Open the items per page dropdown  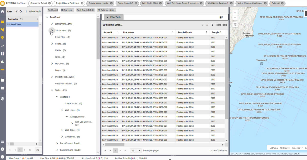click(x=136, y=151)
